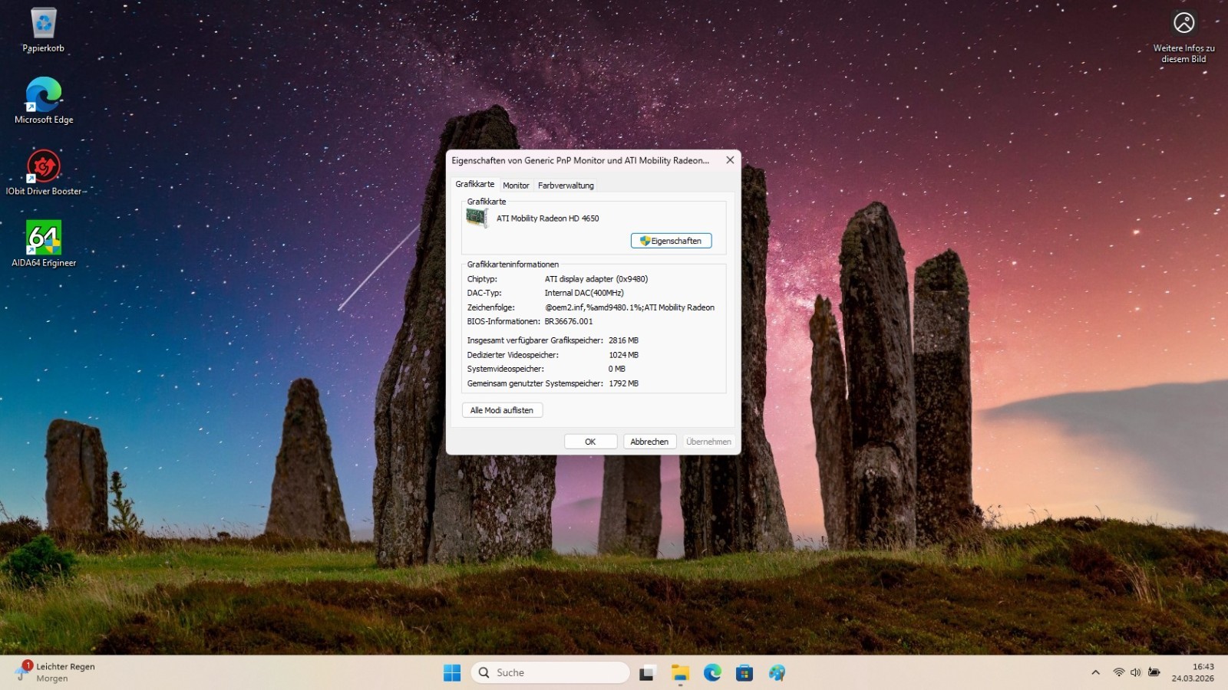Switch to the Farbverwaltung tab
The width and height of the screenshot is (1228, 690).
coord(566,186)
